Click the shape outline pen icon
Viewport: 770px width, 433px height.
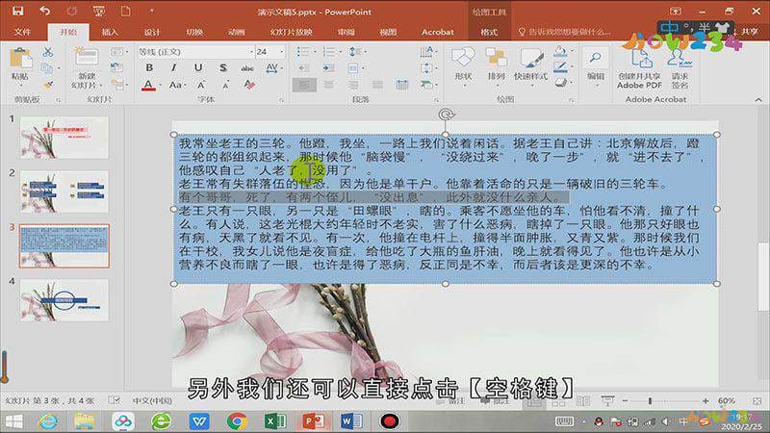[x=562, y=67]
